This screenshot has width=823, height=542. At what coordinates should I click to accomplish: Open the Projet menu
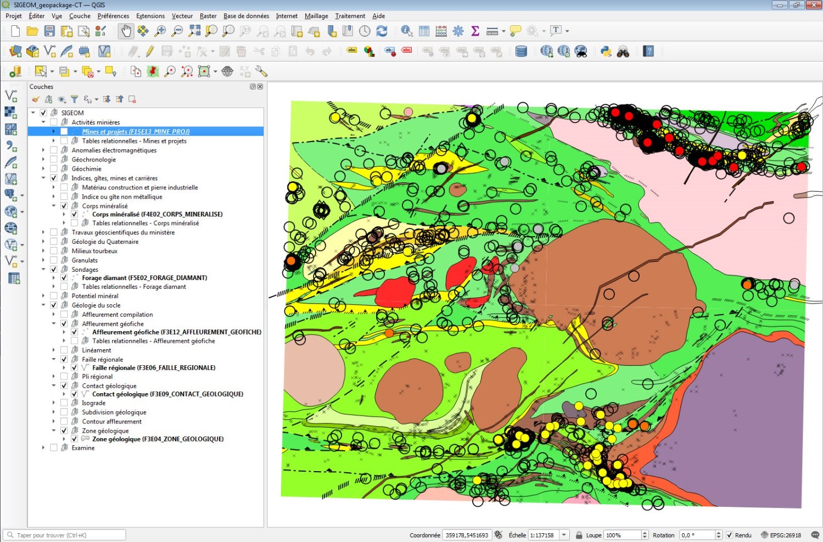tap(14, 16)
